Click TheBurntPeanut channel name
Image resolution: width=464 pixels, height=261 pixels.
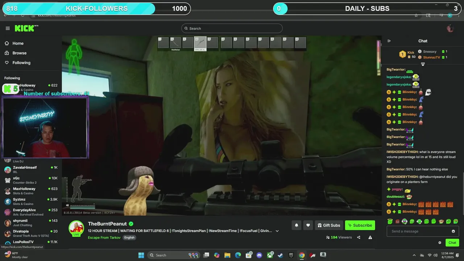(107, 224)
